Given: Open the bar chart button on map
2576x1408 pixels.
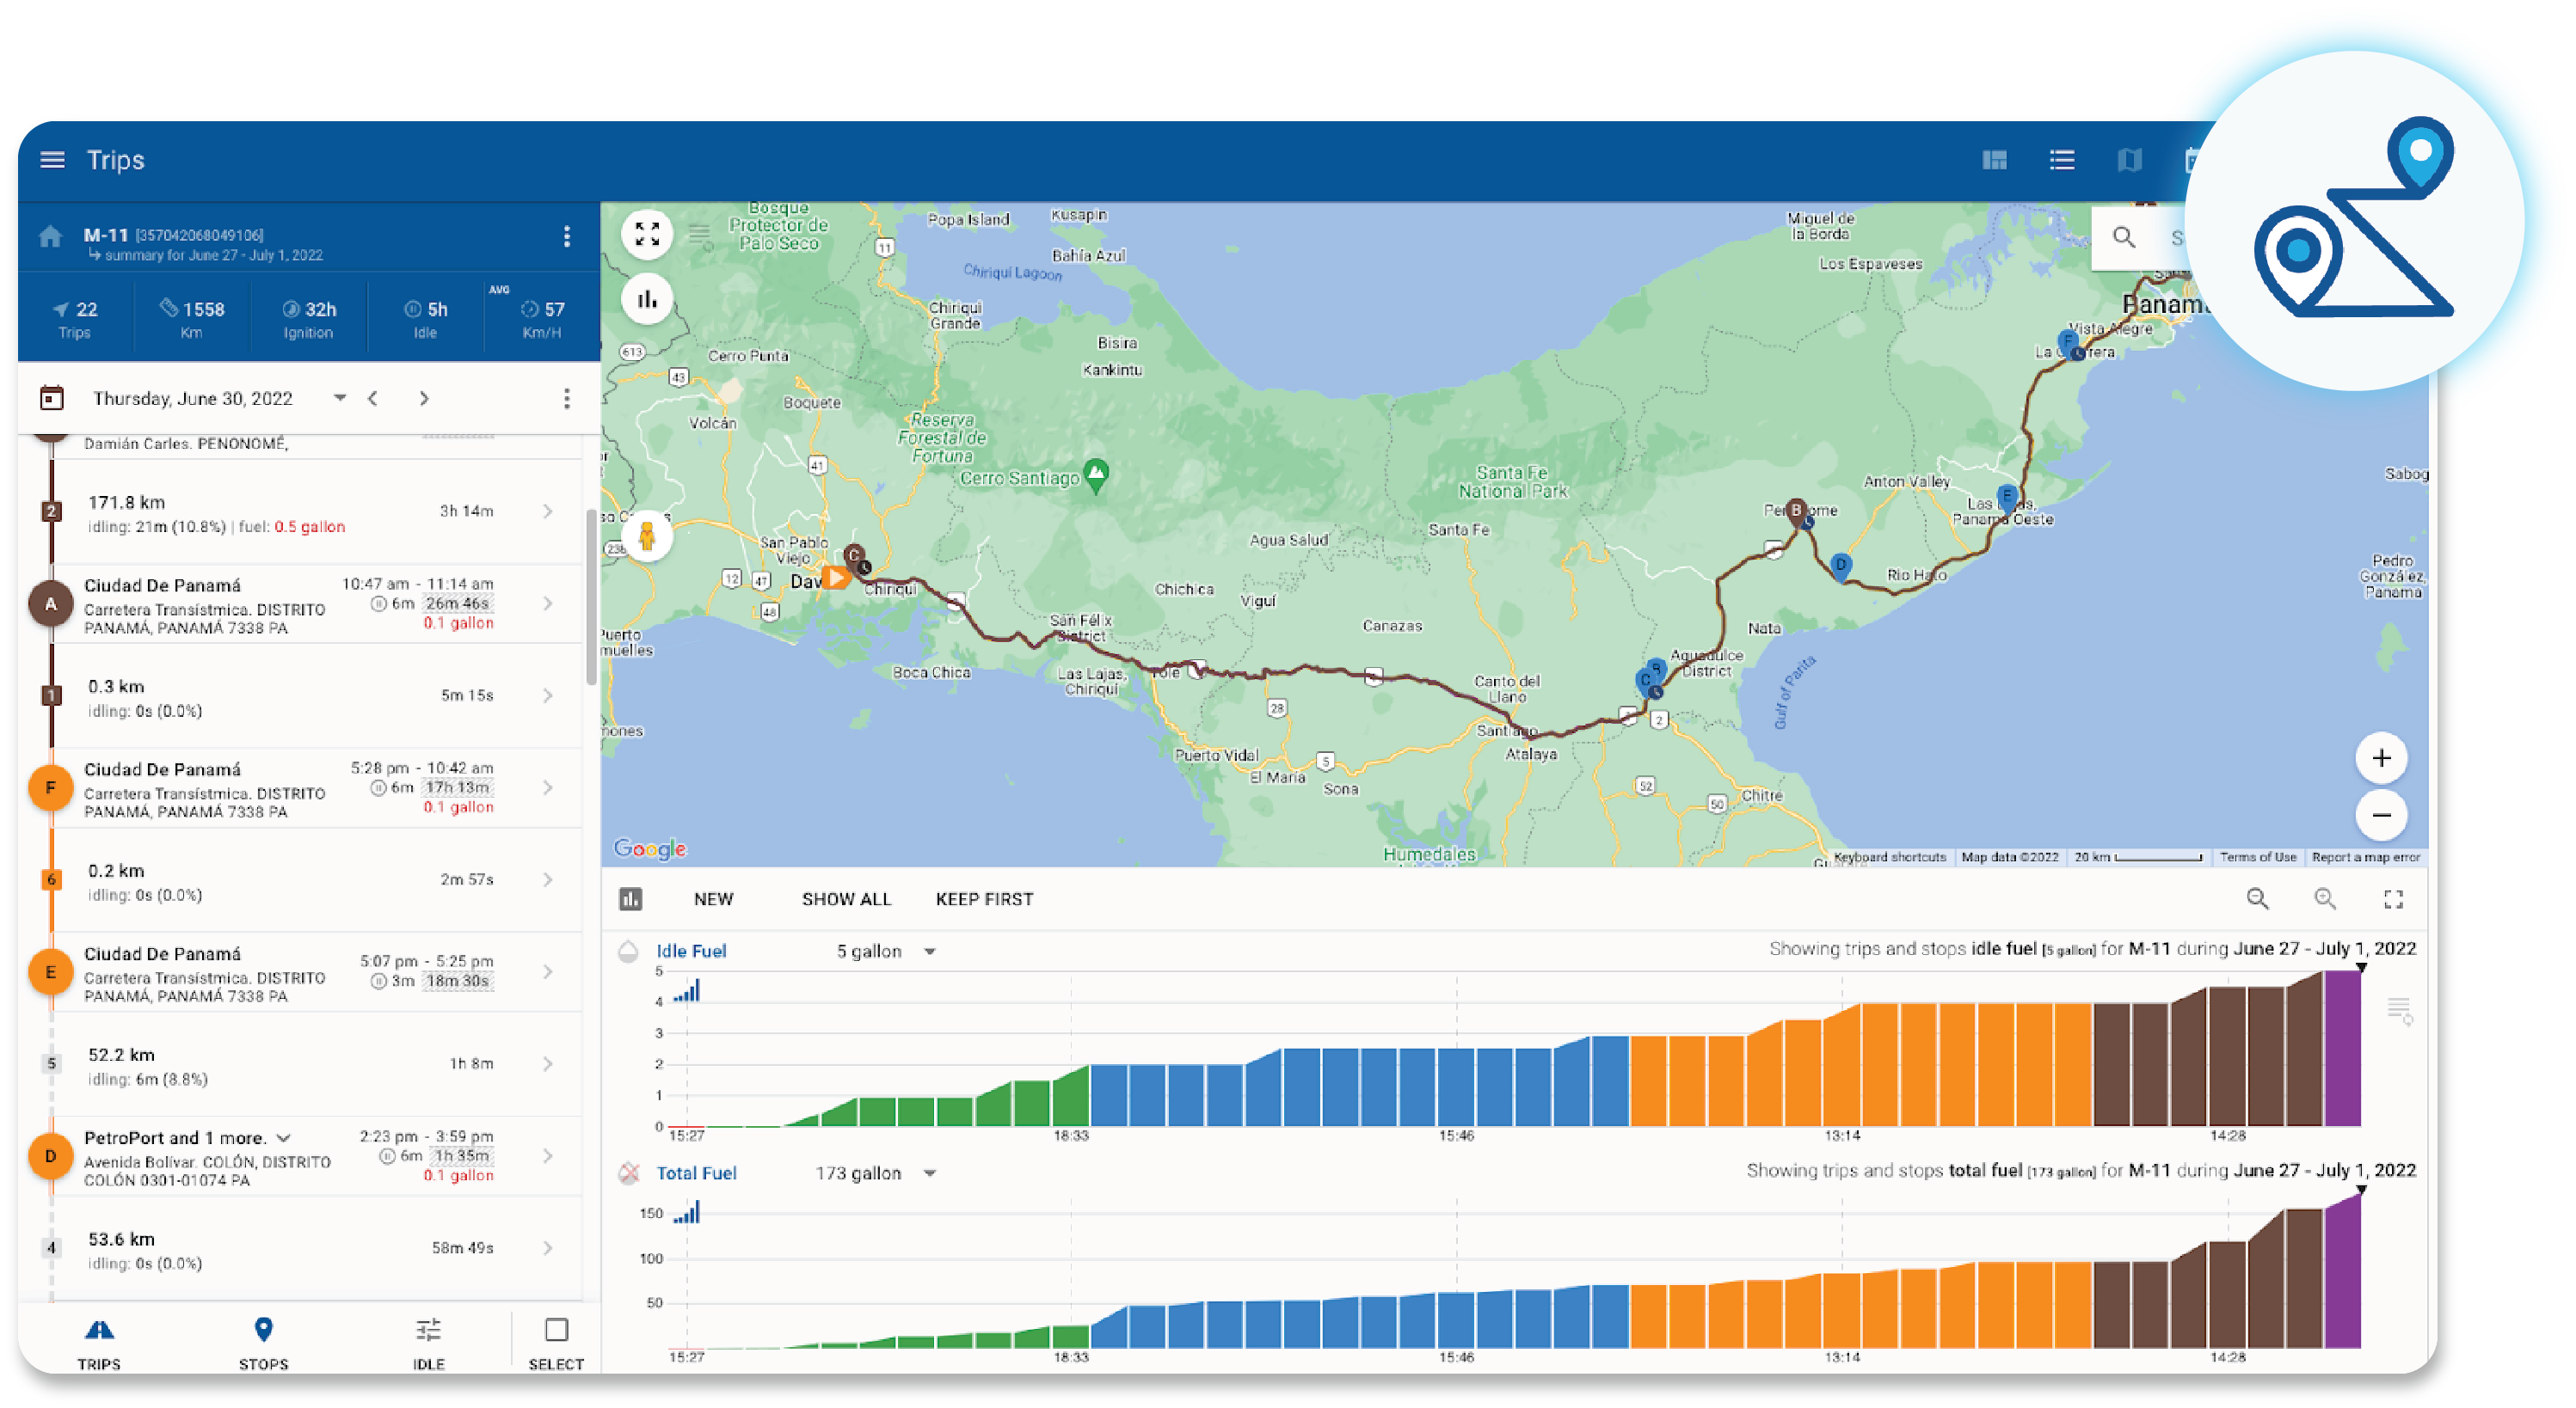Looking at the screenshot, I should click(647, 299).
